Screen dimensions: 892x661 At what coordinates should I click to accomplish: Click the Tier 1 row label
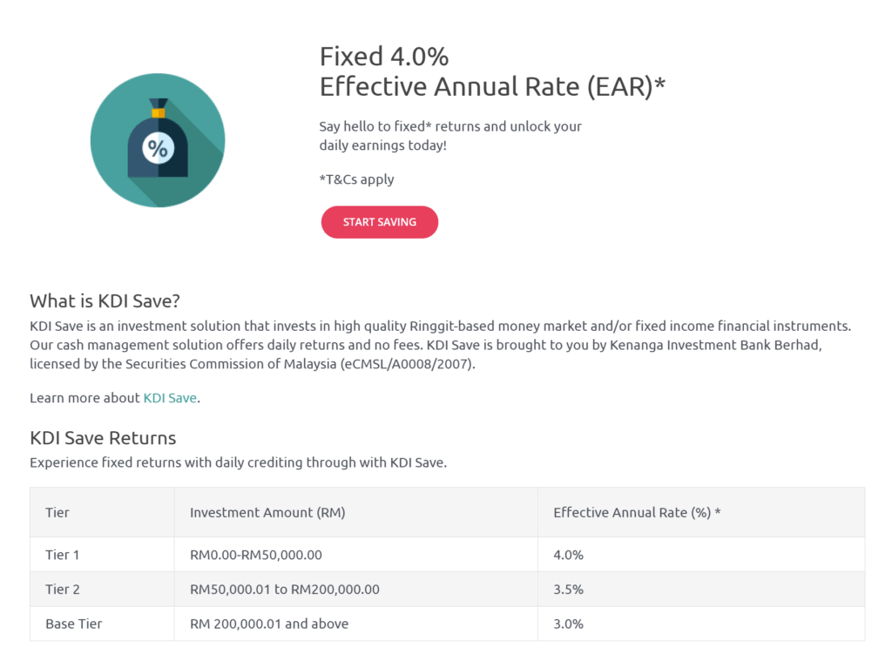(63, 555)
